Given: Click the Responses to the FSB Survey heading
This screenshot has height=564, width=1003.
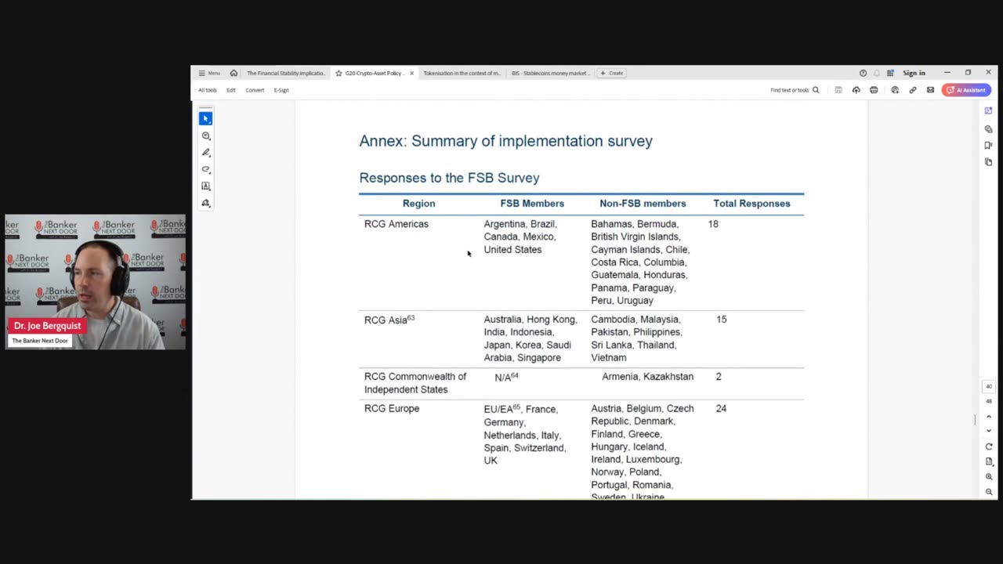Looking at the screenshot, I should click(449, 178).
